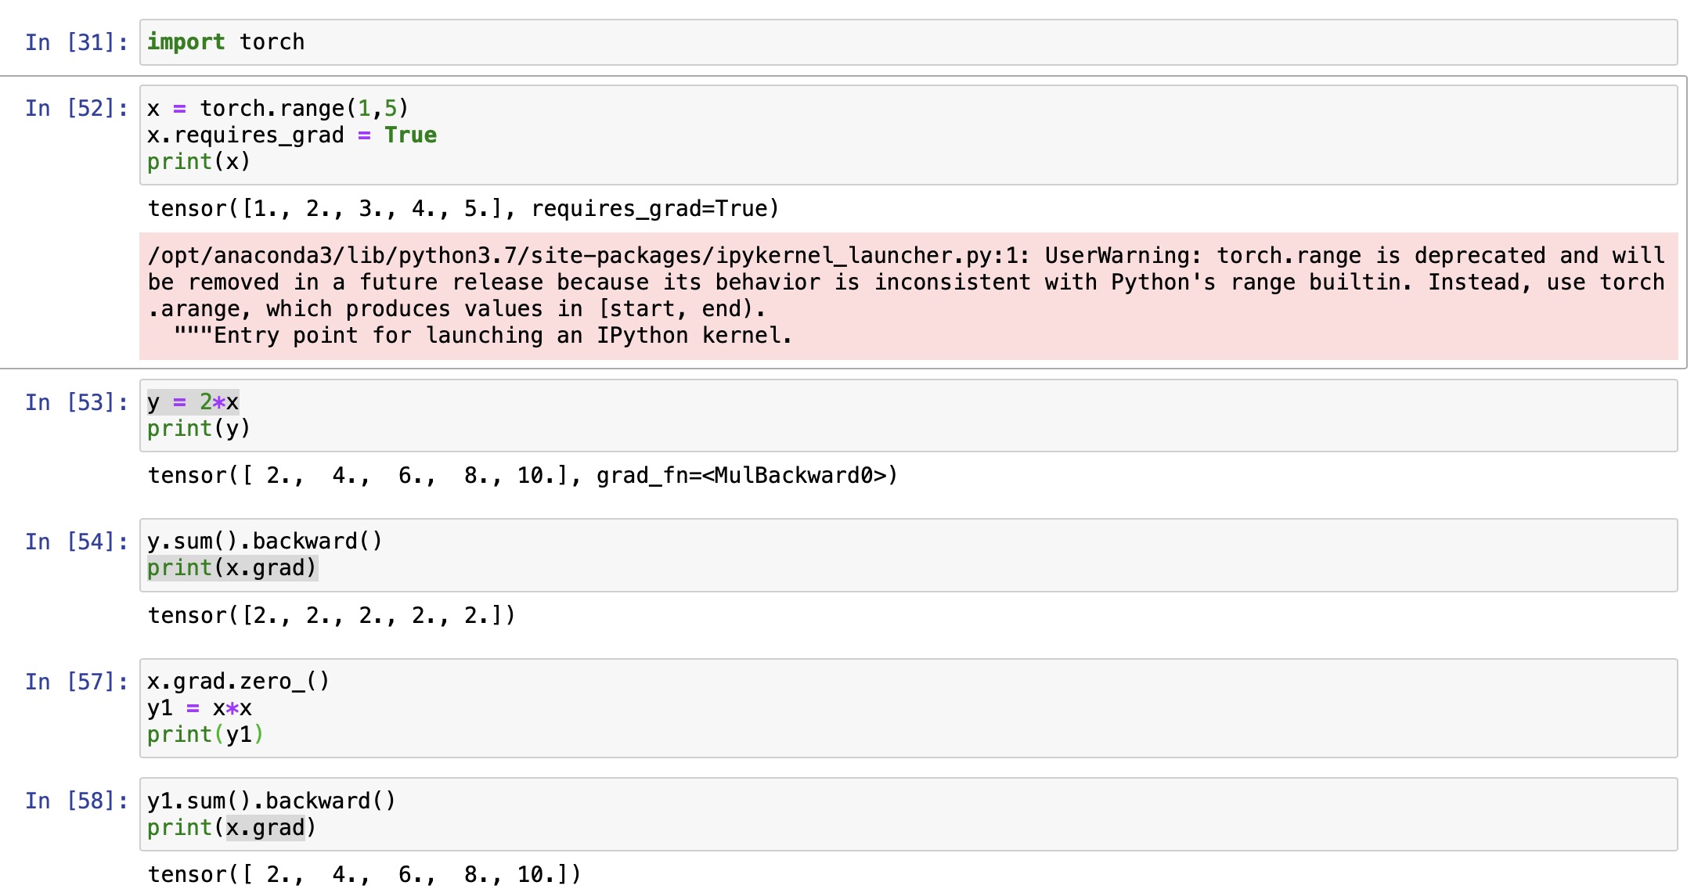
Task: Click the red torch.range deprecation warning output
Action: (907, 296)
